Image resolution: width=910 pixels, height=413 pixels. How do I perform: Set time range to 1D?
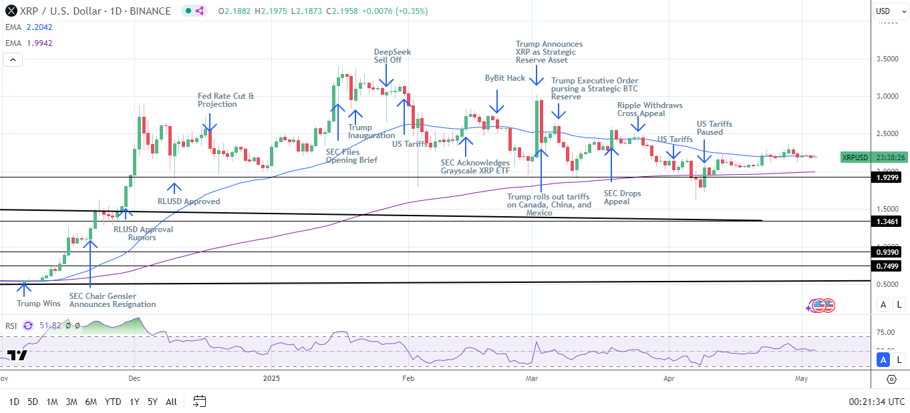click(x=14, y=402)
